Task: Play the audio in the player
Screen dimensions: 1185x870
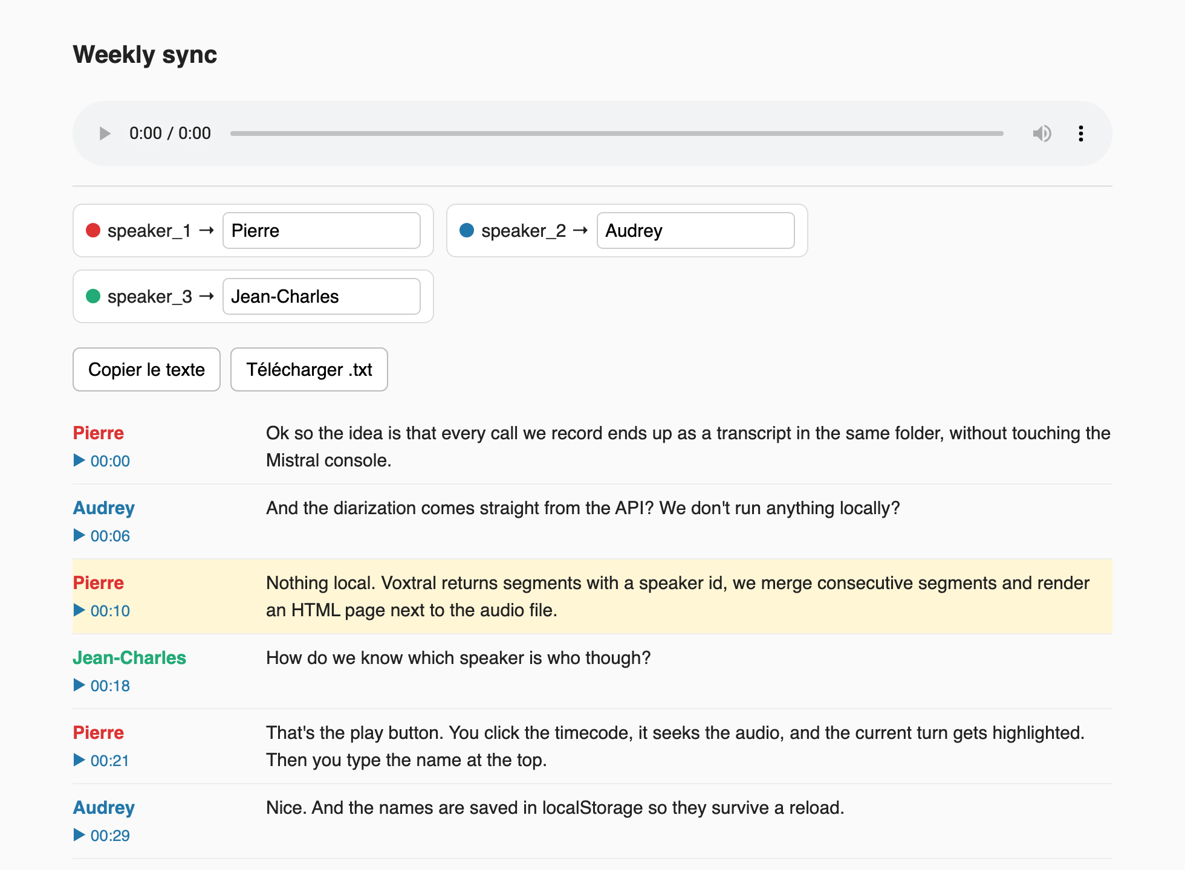Action: pyautogui.click(x=105, y=134)
